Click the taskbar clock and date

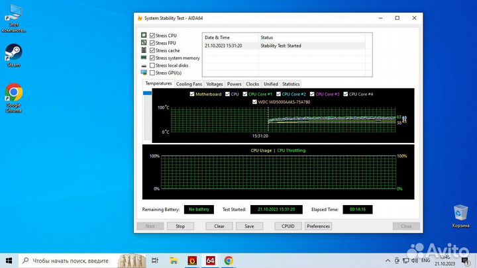pyautogui.click(x=445, y=261)
